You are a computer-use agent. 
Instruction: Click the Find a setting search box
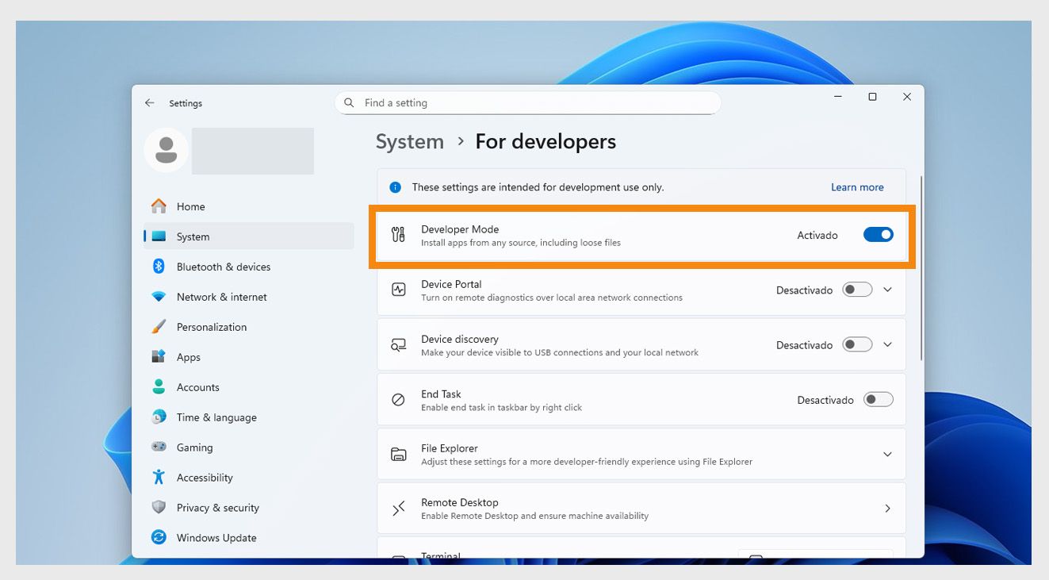(528, 103)
